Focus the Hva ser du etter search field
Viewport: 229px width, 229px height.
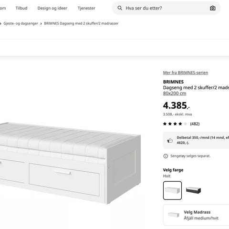point(166,8)
